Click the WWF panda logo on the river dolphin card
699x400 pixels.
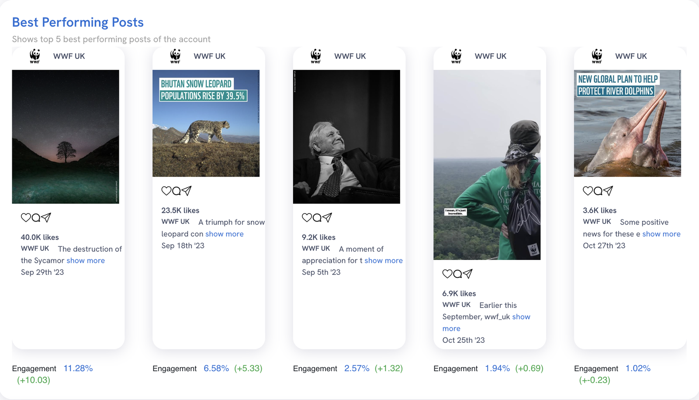596,56
